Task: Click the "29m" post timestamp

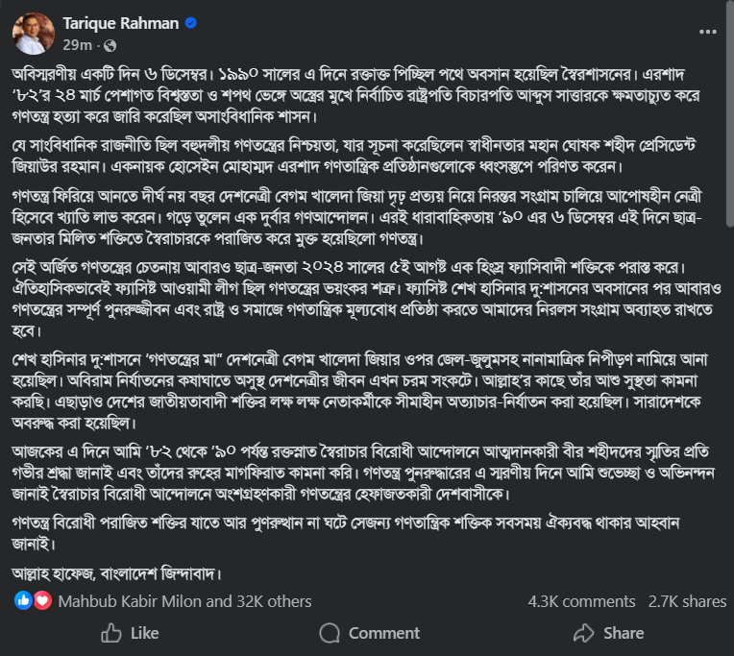Action: tap(77, 45)
